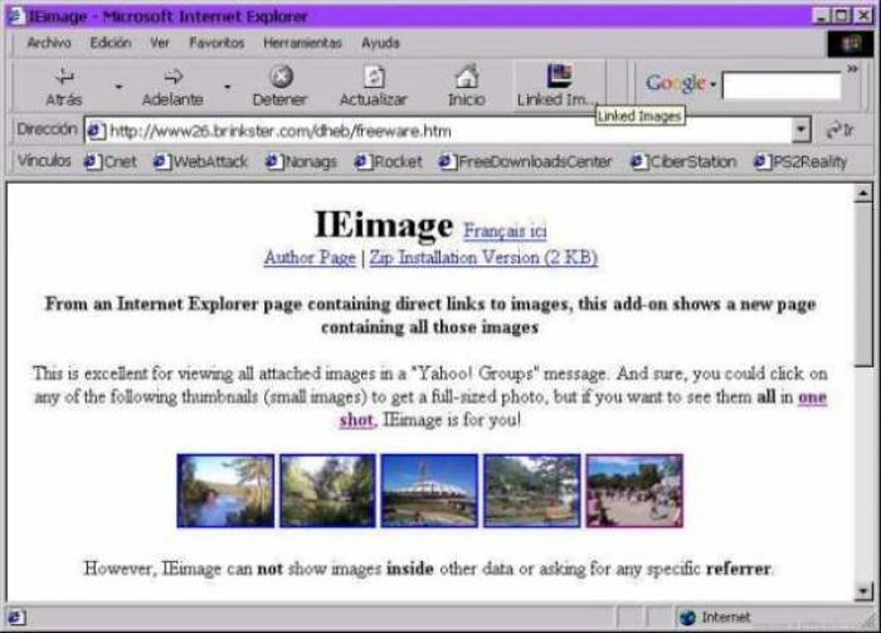Open the Favoritos menu
This screenshot has width=881, height=633.
[x=216, y=42]
